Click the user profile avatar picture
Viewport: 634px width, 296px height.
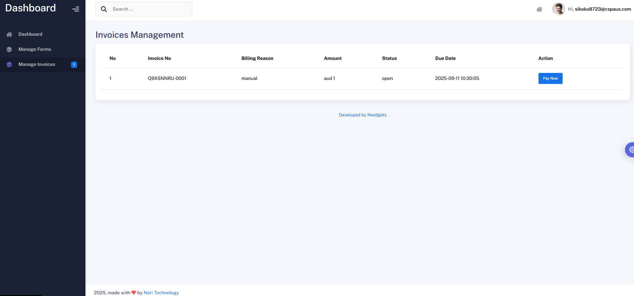click(x=558, y=9)
